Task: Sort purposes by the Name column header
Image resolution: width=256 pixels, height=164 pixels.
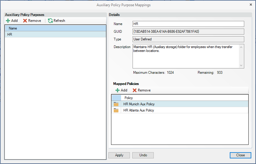Action: coord(13,28)
